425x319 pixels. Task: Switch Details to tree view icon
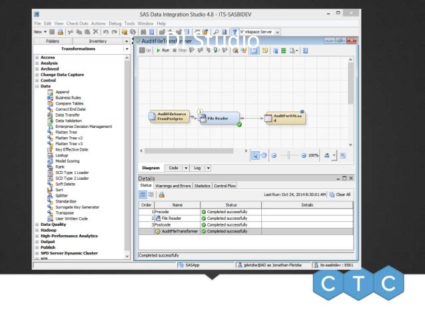pos(151,194)
